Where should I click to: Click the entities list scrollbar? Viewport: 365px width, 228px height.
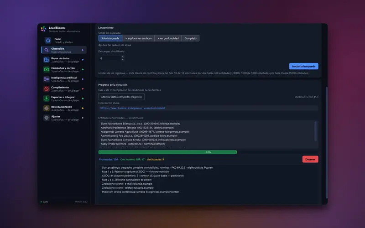click(316, 131)
